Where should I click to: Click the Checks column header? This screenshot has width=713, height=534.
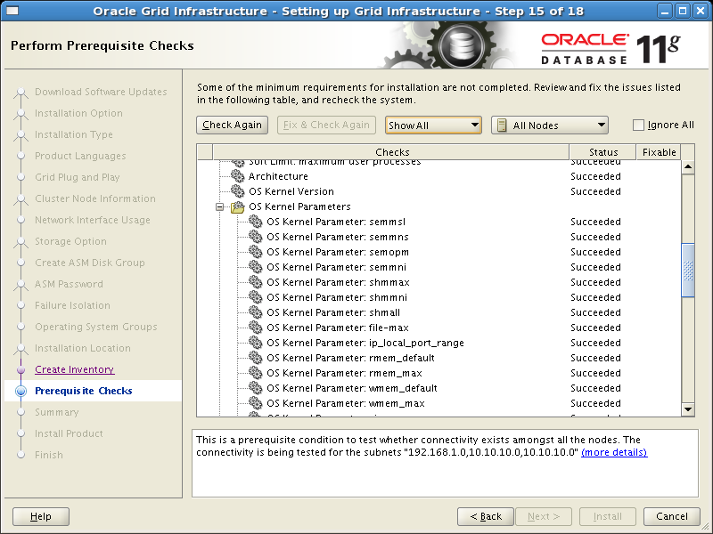(x=391, y=152)
